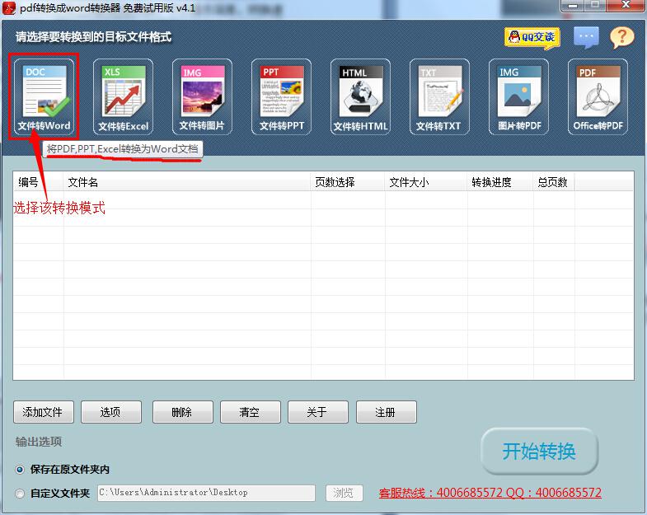Open the 图片转PDF conversion mode
This screenshot has height=515, width=647.
click(x=518, y=96)
